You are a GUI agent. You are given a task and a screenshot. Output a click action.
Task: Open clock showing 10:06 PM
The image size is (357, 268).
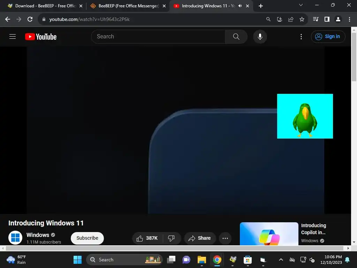click(x=331, y=260)
